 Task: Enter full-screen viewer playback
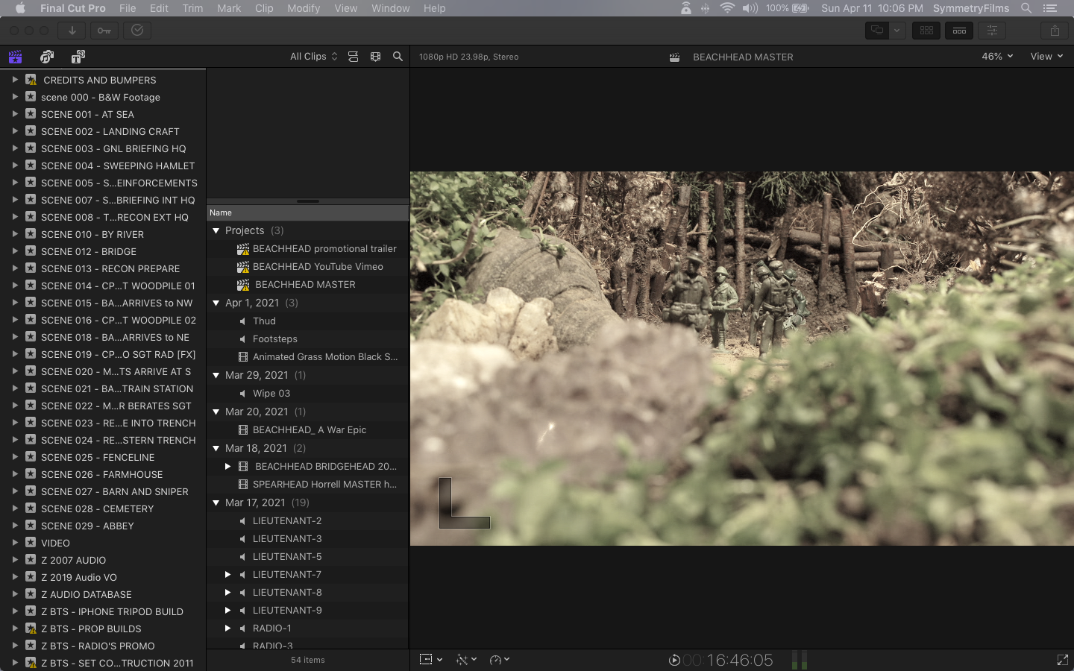(1062, 660)
